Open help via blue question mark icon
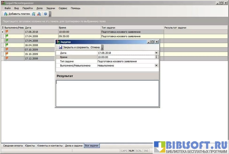 [46, 14]
